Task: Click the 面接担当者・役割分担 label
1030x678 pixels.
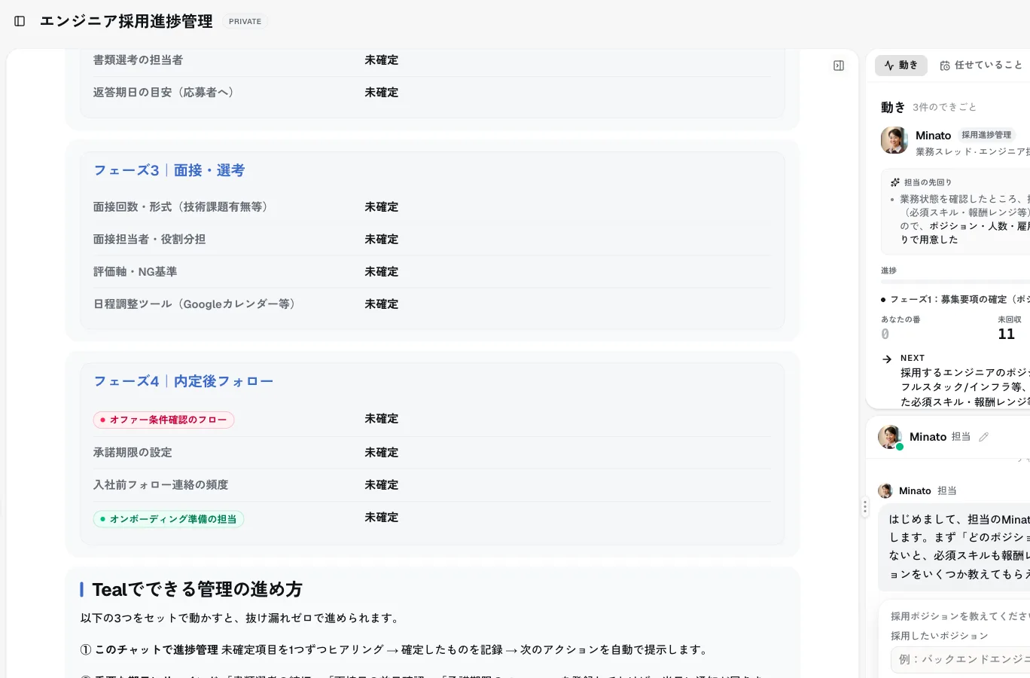Action: 149,239
